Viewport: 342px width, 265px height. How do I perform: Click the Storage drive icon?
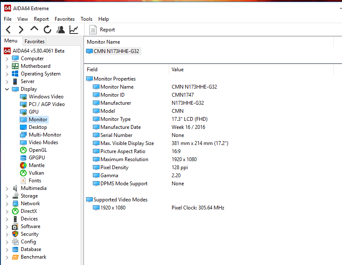pyautogui.click(x=15, y=196)
